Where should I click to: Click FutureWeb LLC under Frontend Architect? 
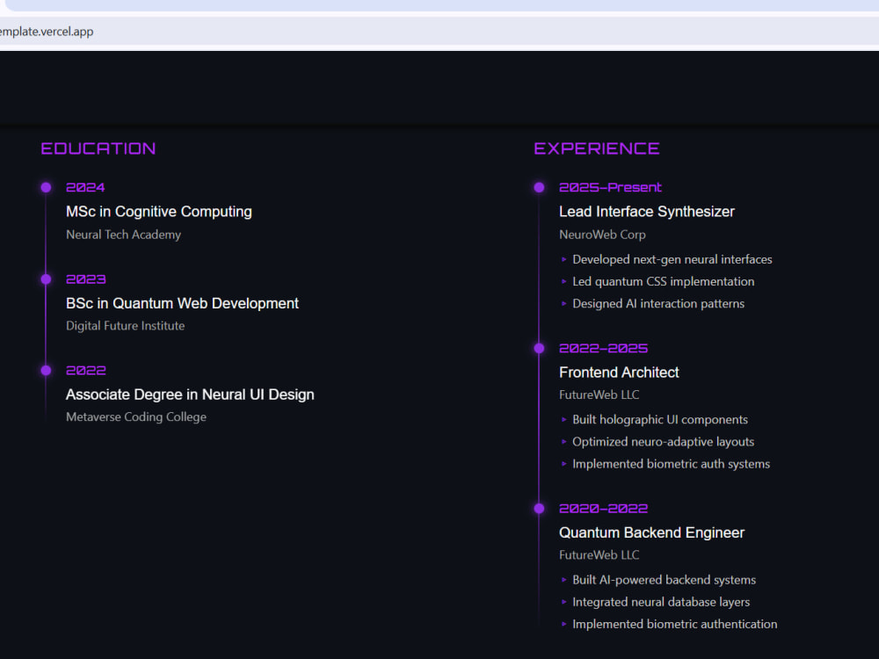click(599, 395)
